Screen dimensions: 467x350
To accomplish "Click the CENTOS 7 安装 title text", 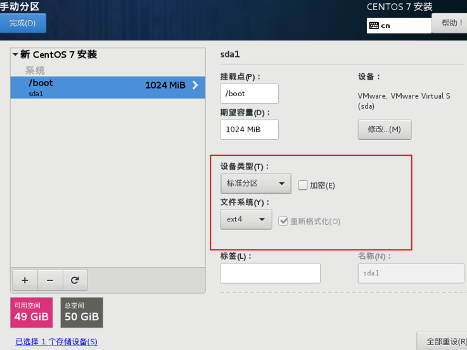I will [x=399, y=6].
